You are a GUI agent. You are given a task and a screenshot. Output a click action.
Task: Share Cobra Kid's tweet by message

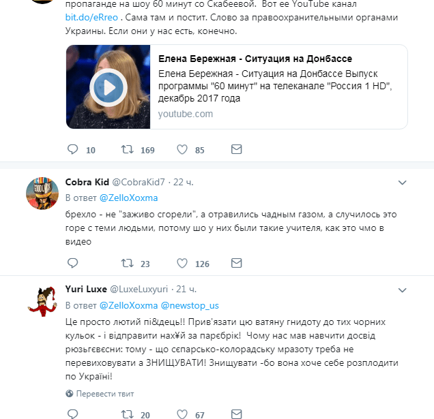236,264
